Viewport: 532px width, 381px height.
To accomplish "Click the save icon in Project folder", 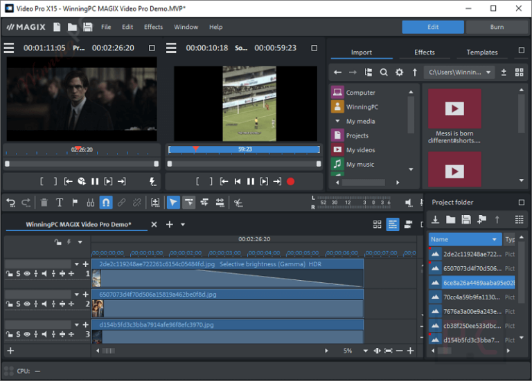I will pos(466,220).
